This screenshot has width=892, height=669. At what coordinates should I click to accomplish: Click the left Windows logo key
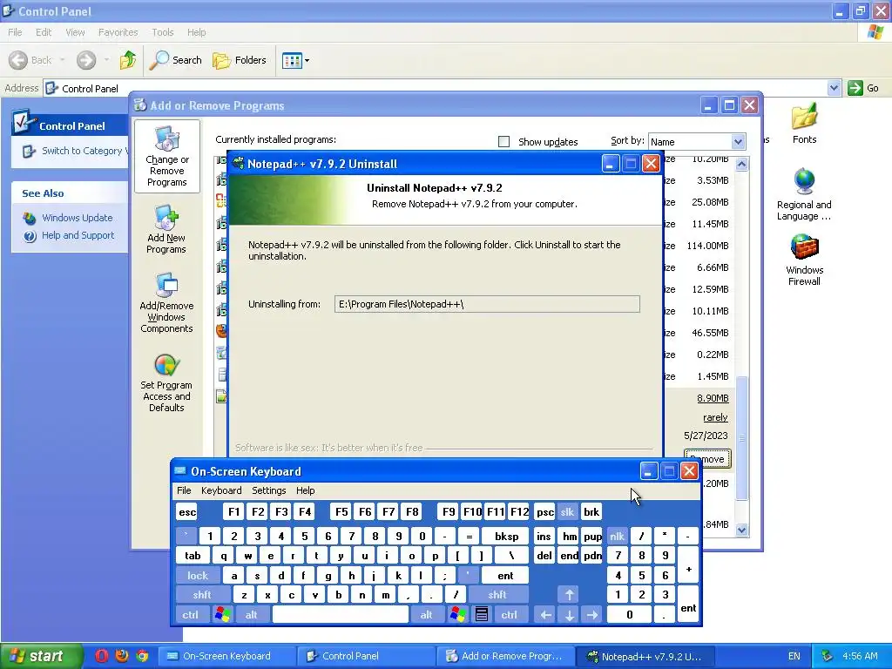(223, 615)
